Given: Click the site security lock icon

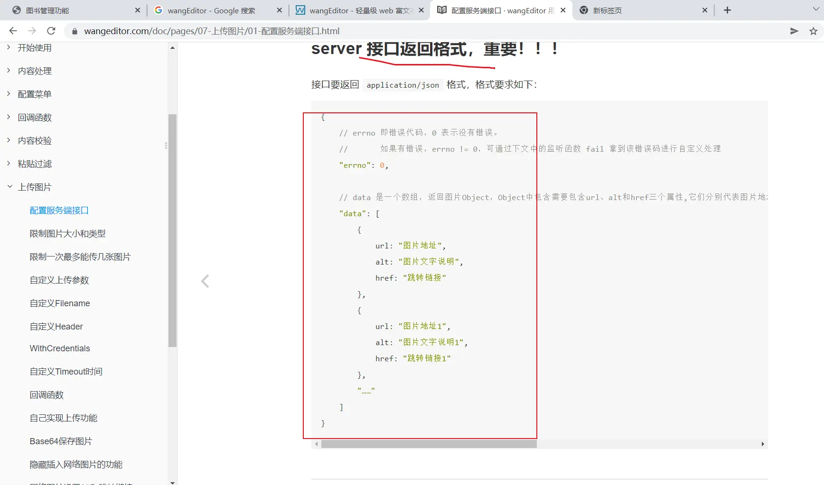Looking at the screenshot, I should coord(74,31).
